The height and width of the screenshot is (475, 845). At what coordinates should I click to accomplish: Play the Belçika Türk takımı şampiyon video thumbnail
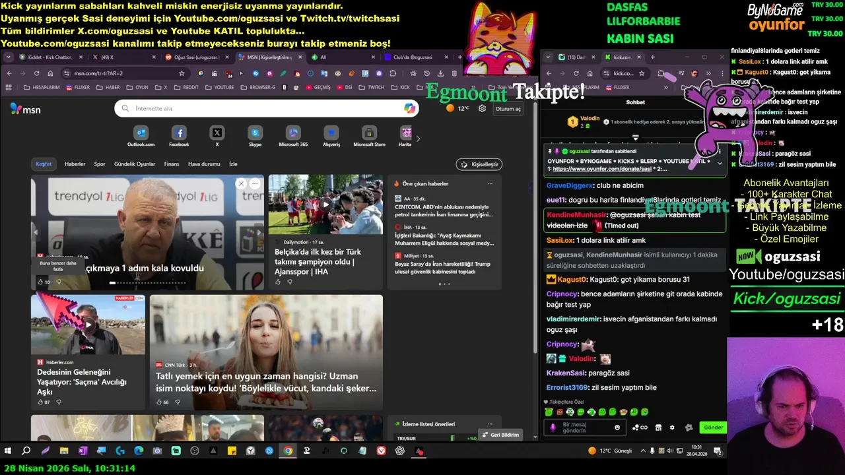[x=325, y=204]
